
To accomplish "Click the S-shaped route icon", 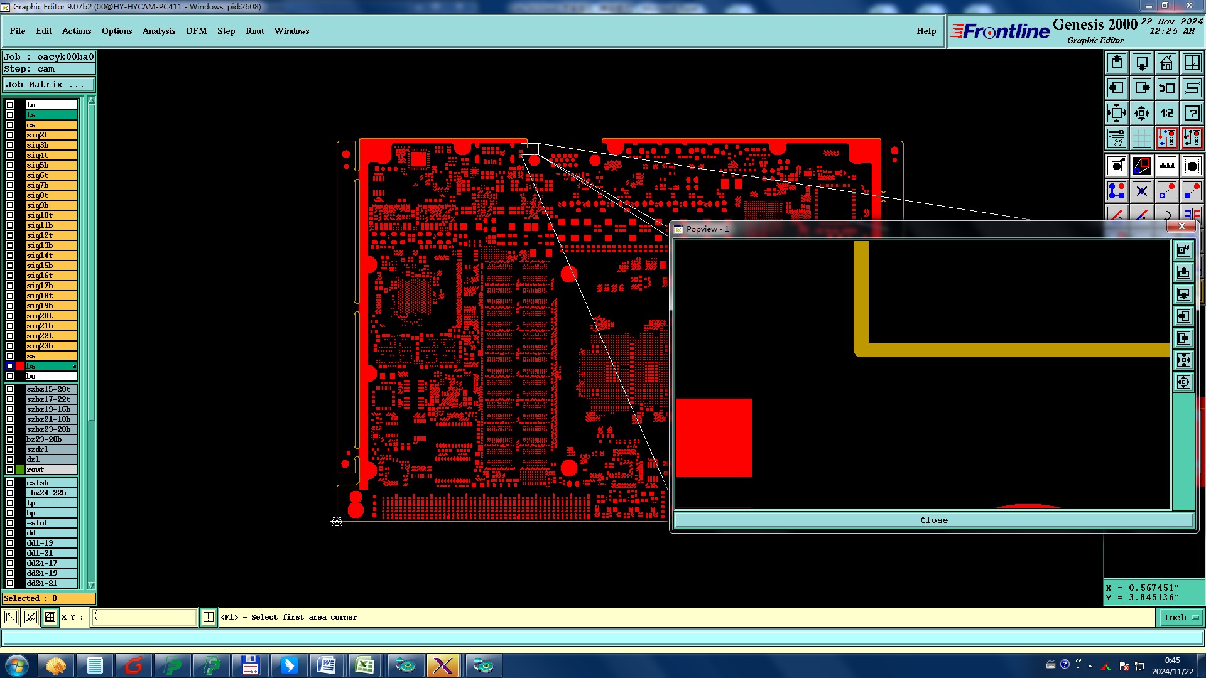I will coord(1192,88).
